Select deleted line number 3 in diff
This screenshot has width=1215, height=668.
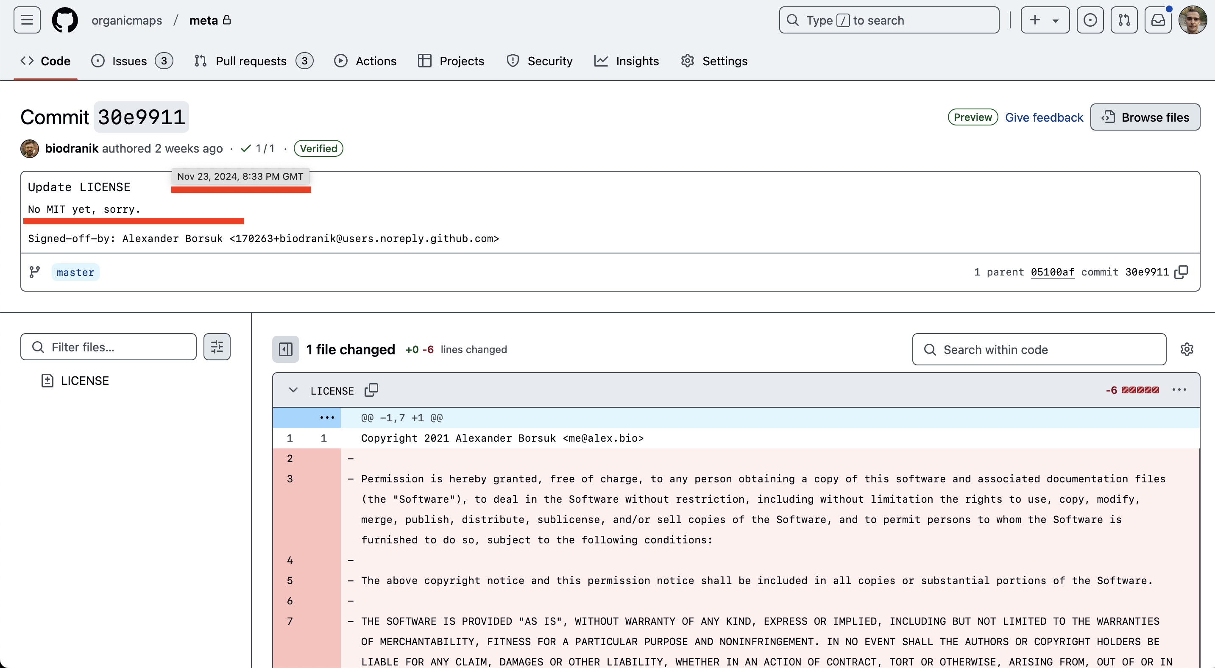(290, 479)
